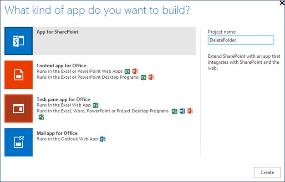
Task: Click Excel icon on Content app Web Apps line
Action: coord(127,71)
